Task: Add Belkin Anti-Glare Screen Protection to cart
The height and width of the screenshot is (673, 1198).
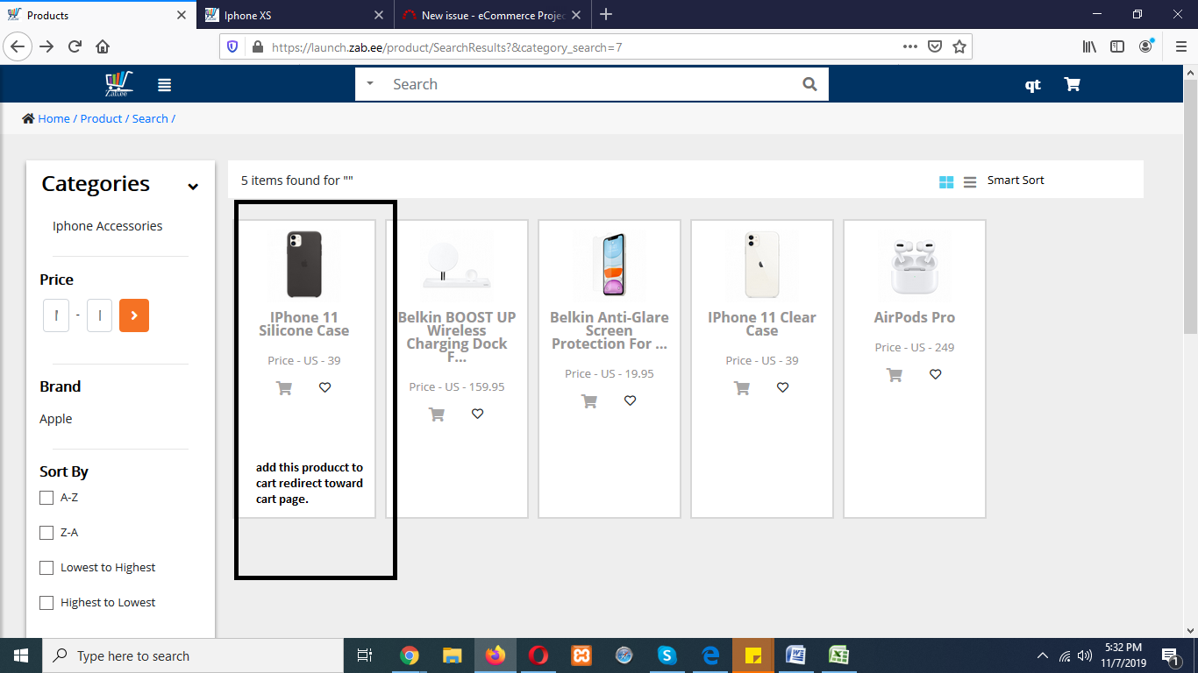Action: point(589,400)
